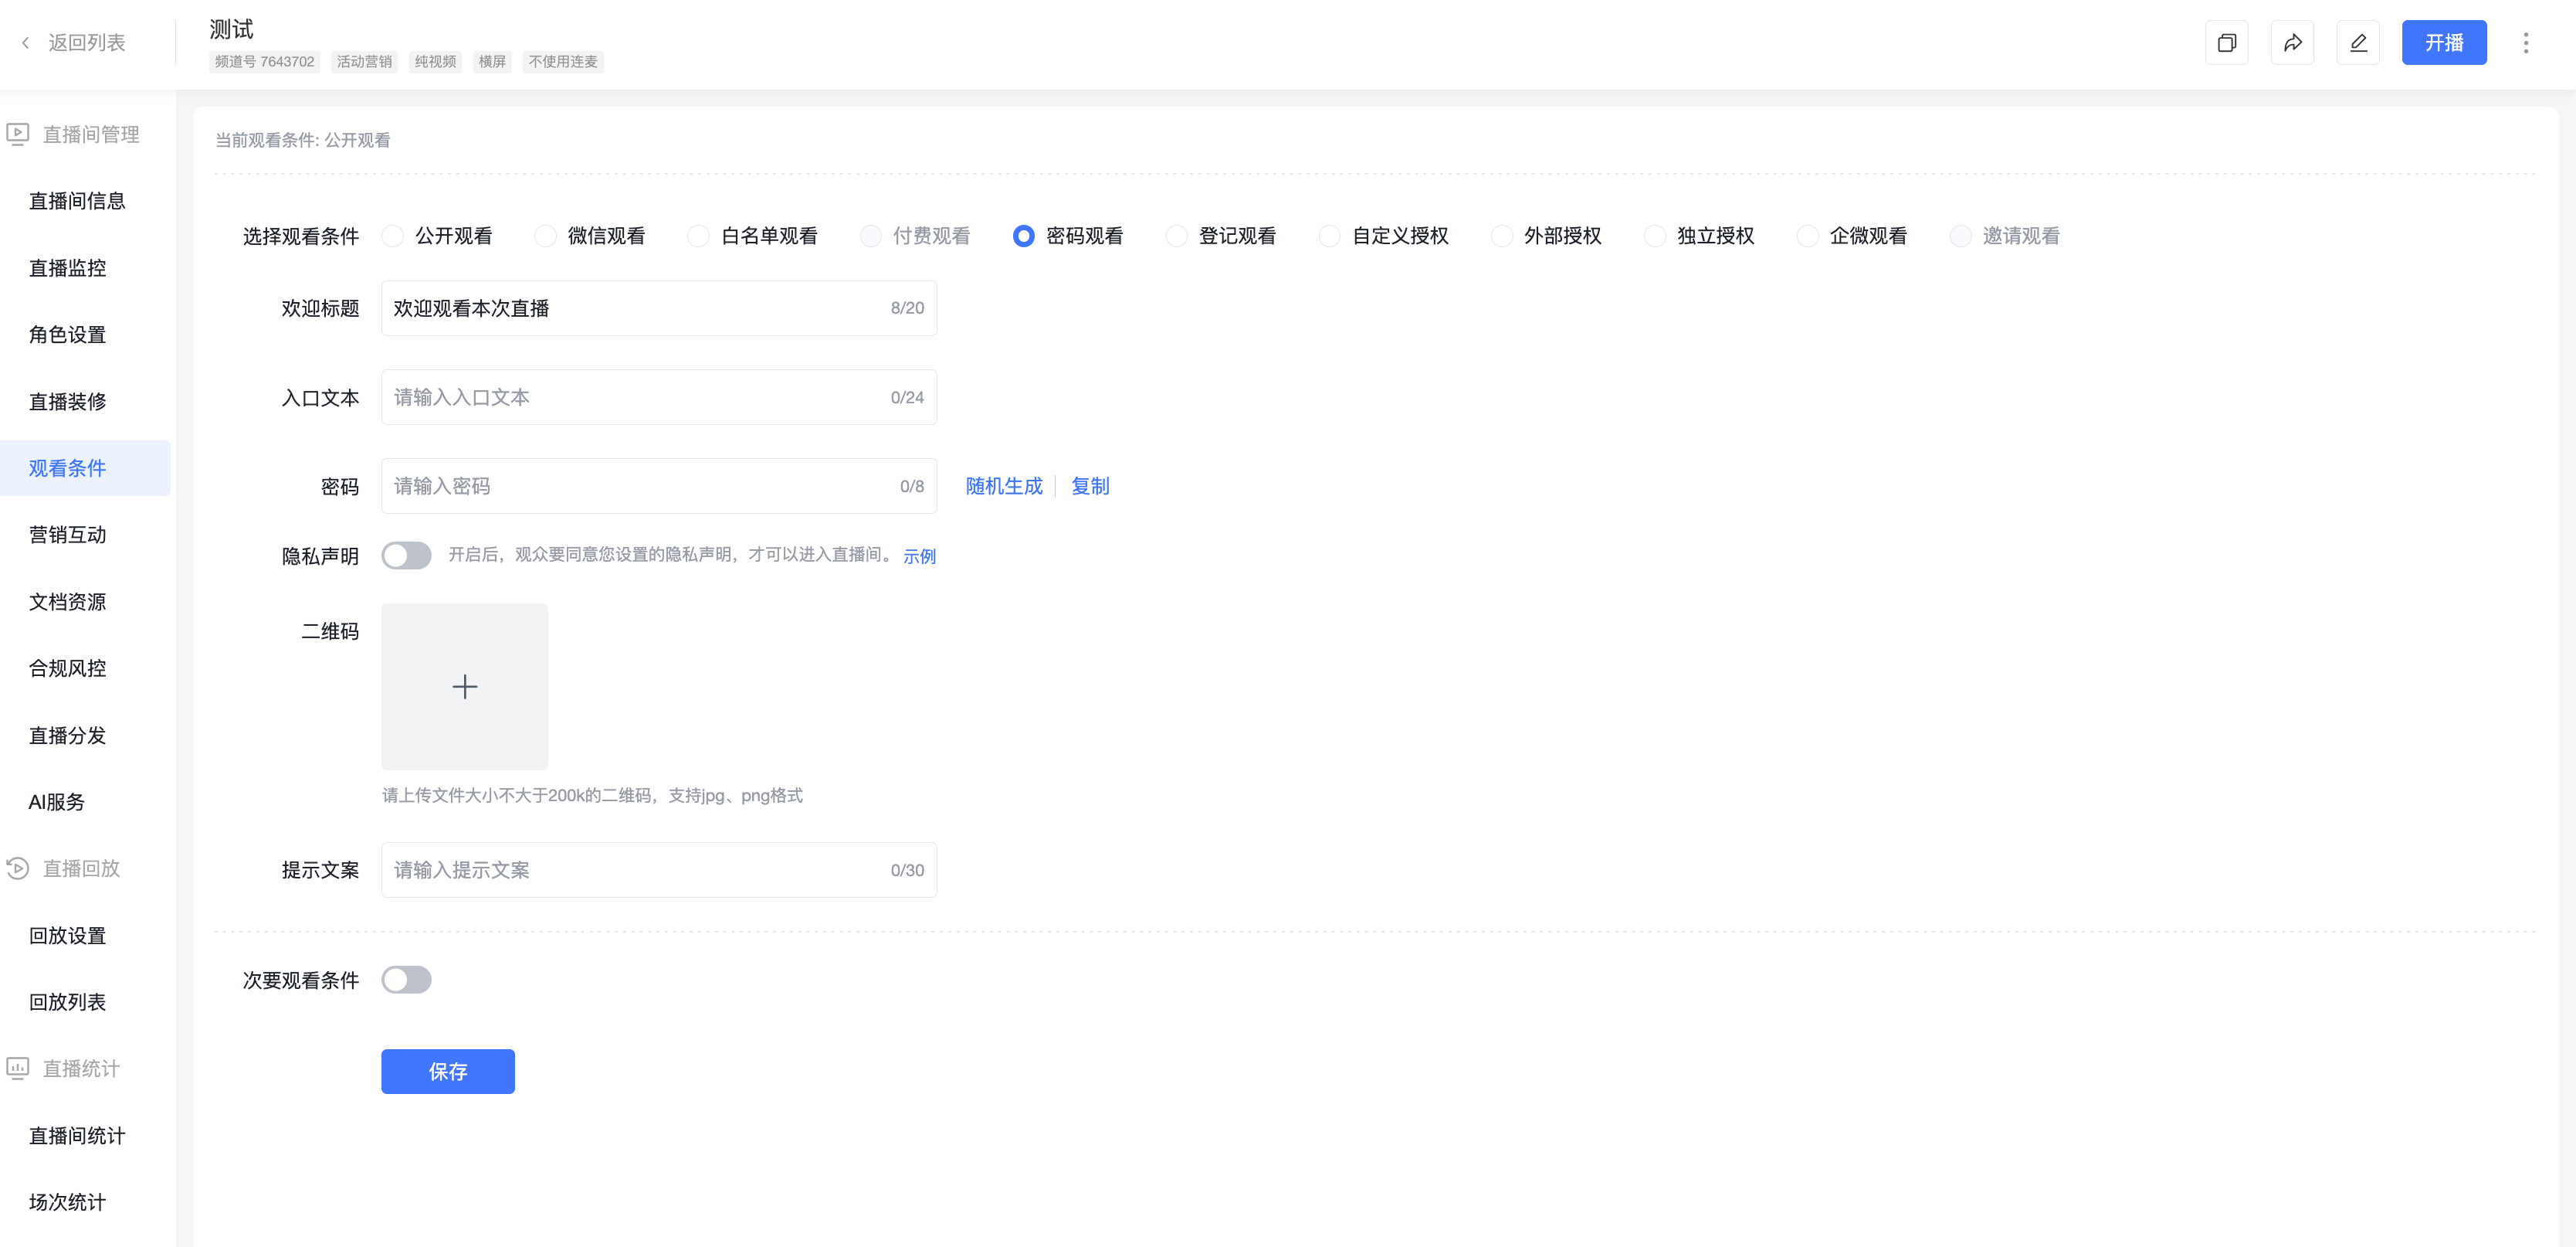Viewport: 2576px width, 1247px height.
Task: Open 直播分发 in the sidebar
Action: click(67, 736)
